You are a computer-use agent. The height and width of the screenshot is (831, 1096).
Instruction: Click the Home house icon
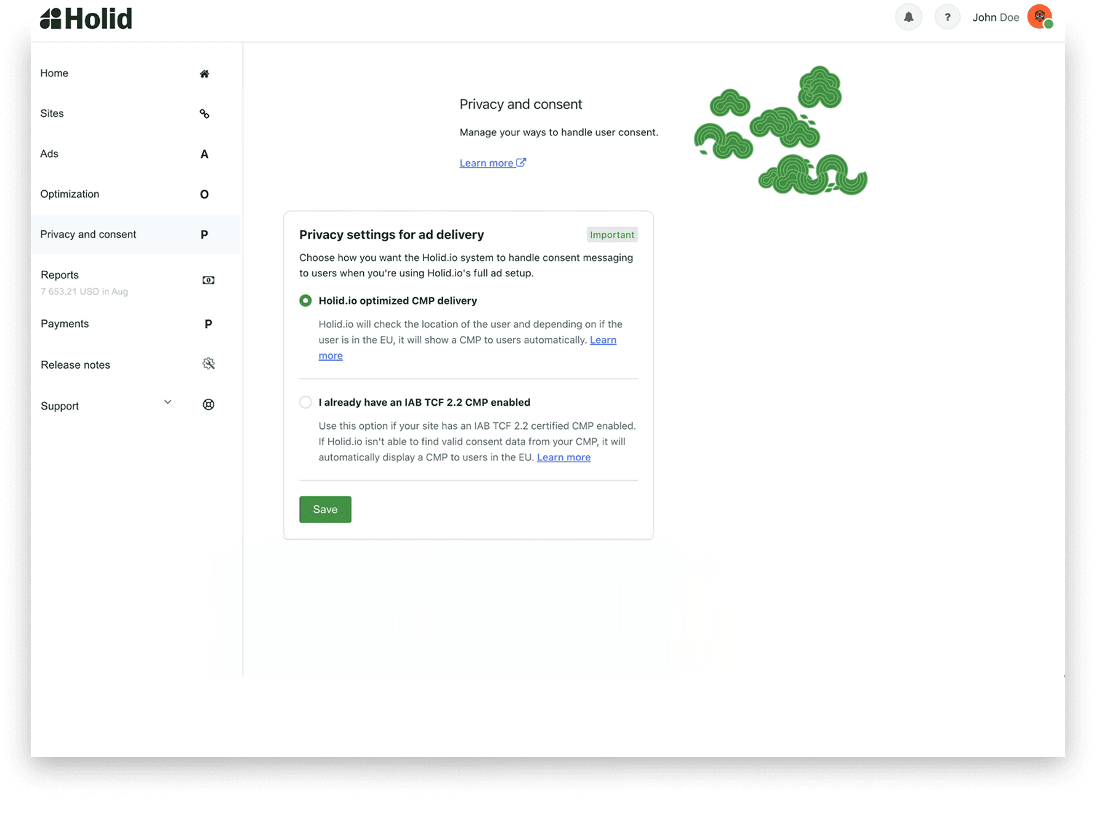pyautogui.click(x=204, y=74)
